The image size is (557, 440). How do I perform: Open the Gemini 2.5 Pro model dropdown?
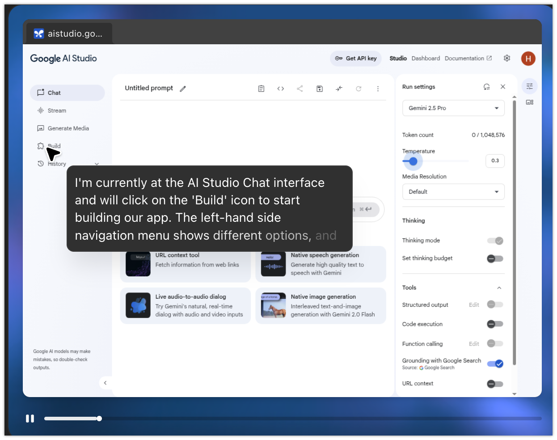click(x=454, y=108)
